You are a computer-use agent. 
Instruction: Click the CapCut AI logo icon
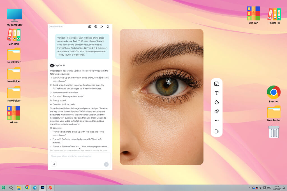pos(52,65)
